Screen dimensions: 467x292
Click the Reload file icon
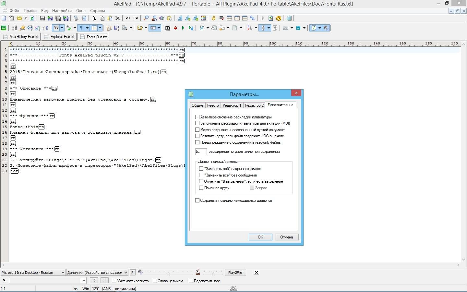(32, 18)
